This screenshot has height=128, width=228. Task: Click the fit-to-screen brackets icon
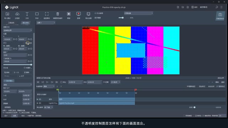pos(47,14)
